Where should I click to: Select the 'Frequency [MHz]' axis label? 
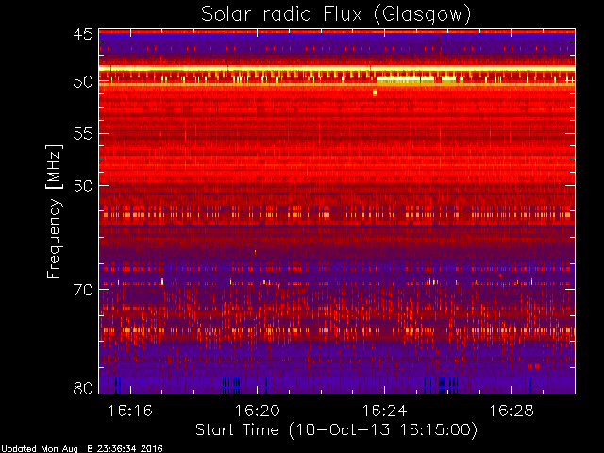pyautogui.click(x=54, y=211)
